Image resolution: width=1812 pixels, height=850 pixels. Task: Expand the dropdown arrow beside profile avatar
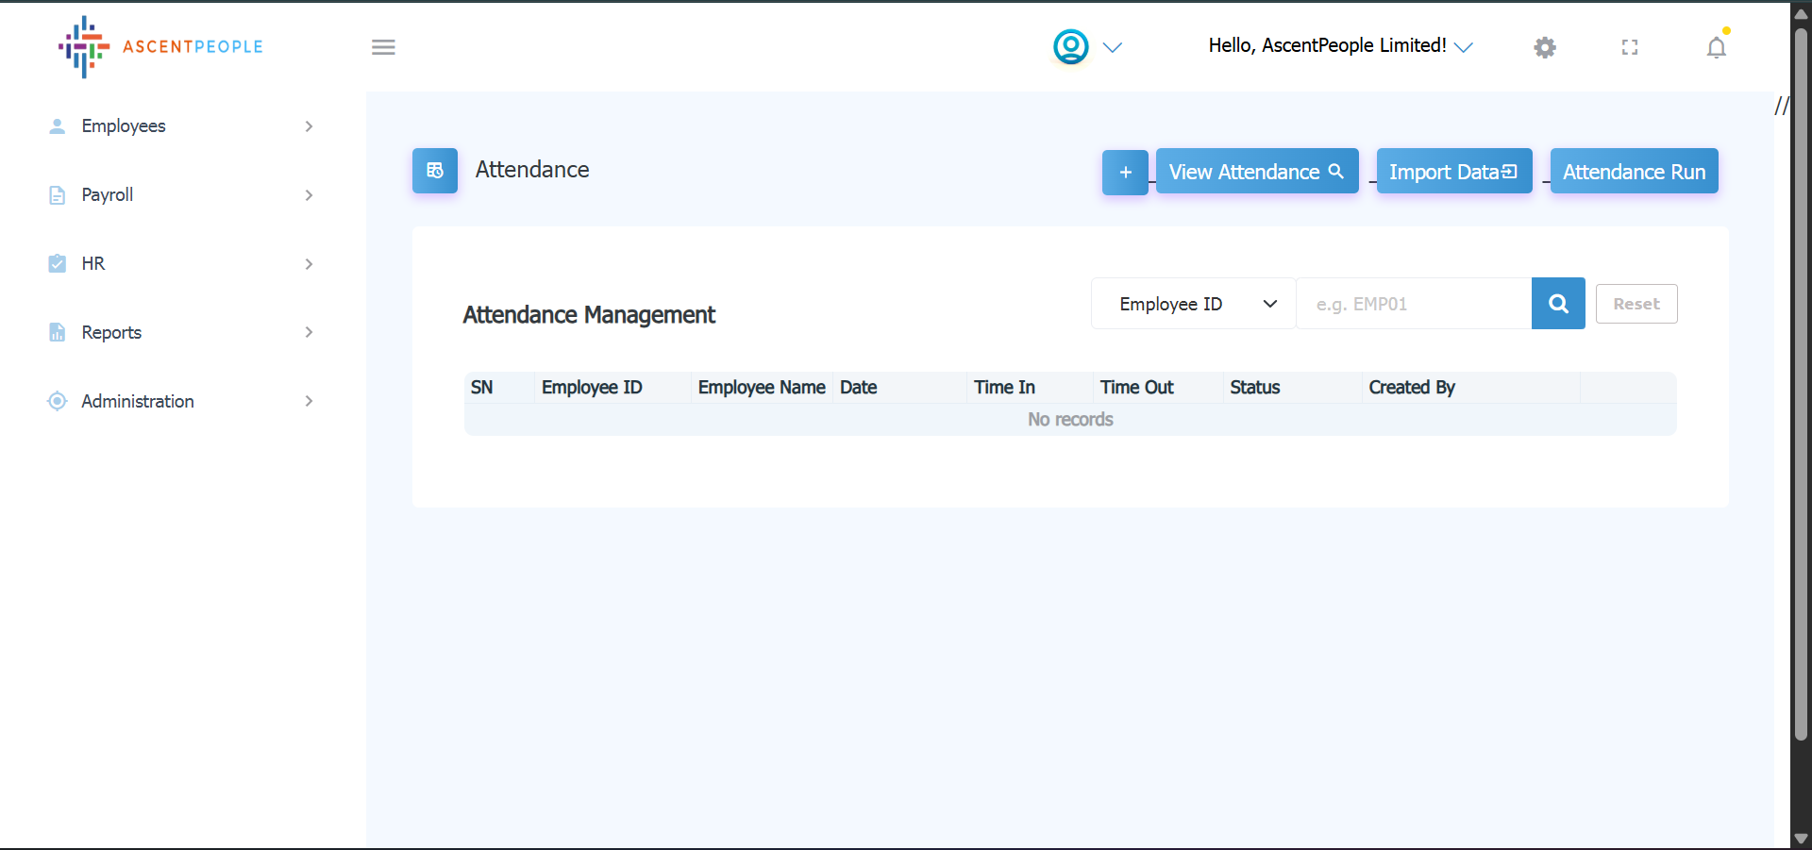click(1113, 47)
